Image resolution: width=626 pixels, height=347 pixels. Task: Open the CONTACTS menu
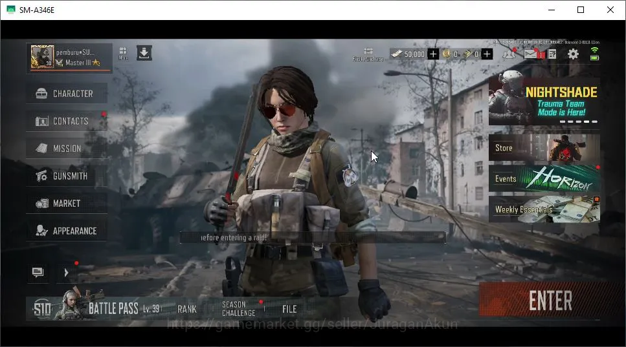click(x=67, y=121)
